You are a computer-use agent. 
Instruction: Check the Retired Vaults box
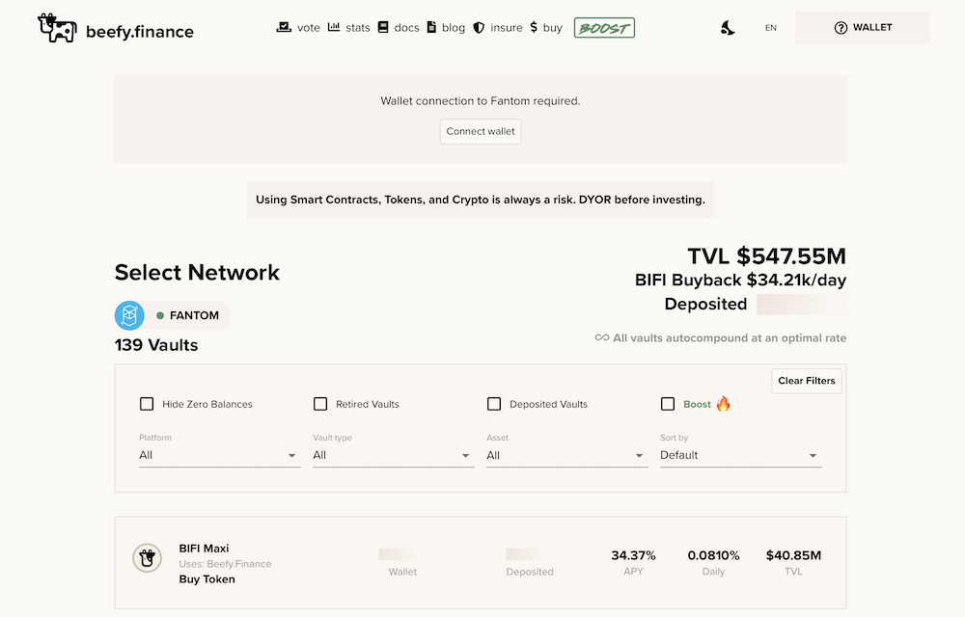320,404
